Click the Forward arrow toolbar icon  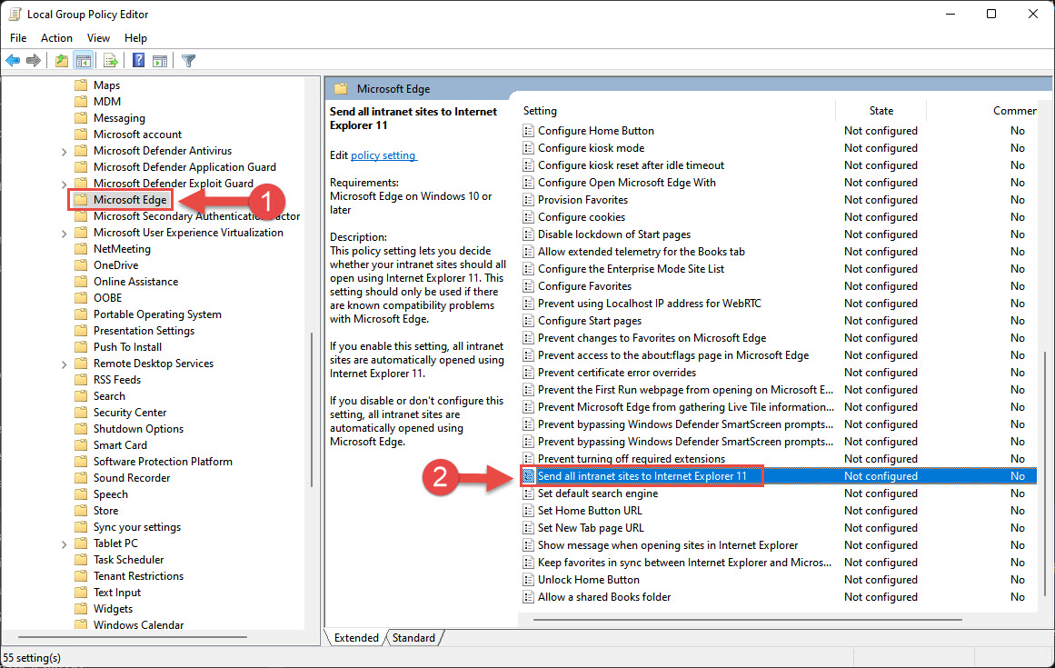33,61
